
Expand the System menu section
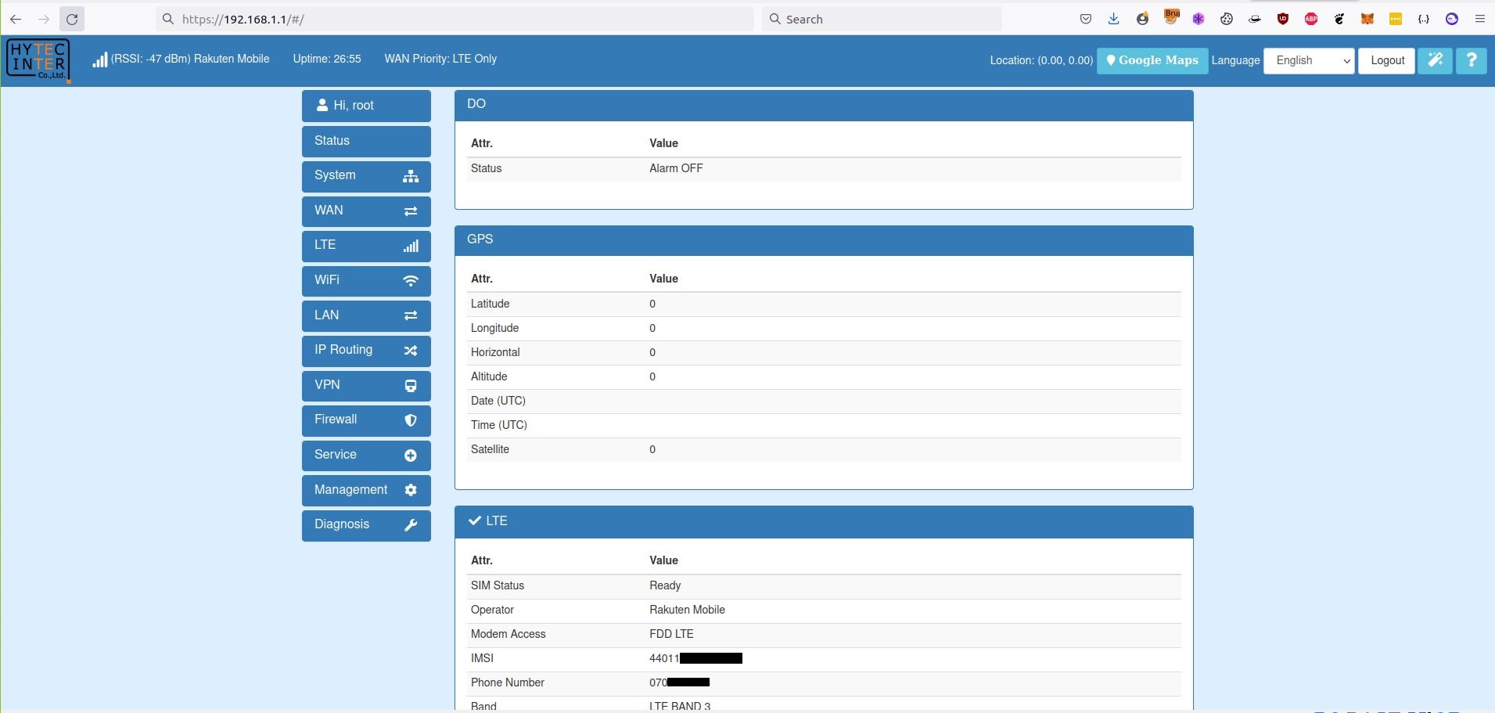[x=366, y=175]
